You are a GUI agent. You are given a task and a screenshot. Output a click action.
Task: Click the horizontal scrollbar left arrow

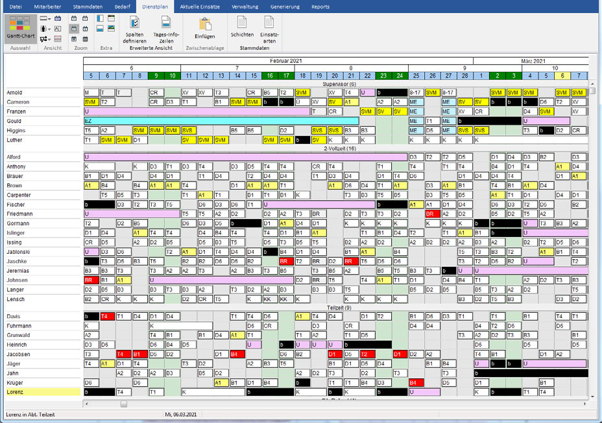click(86, 404)
